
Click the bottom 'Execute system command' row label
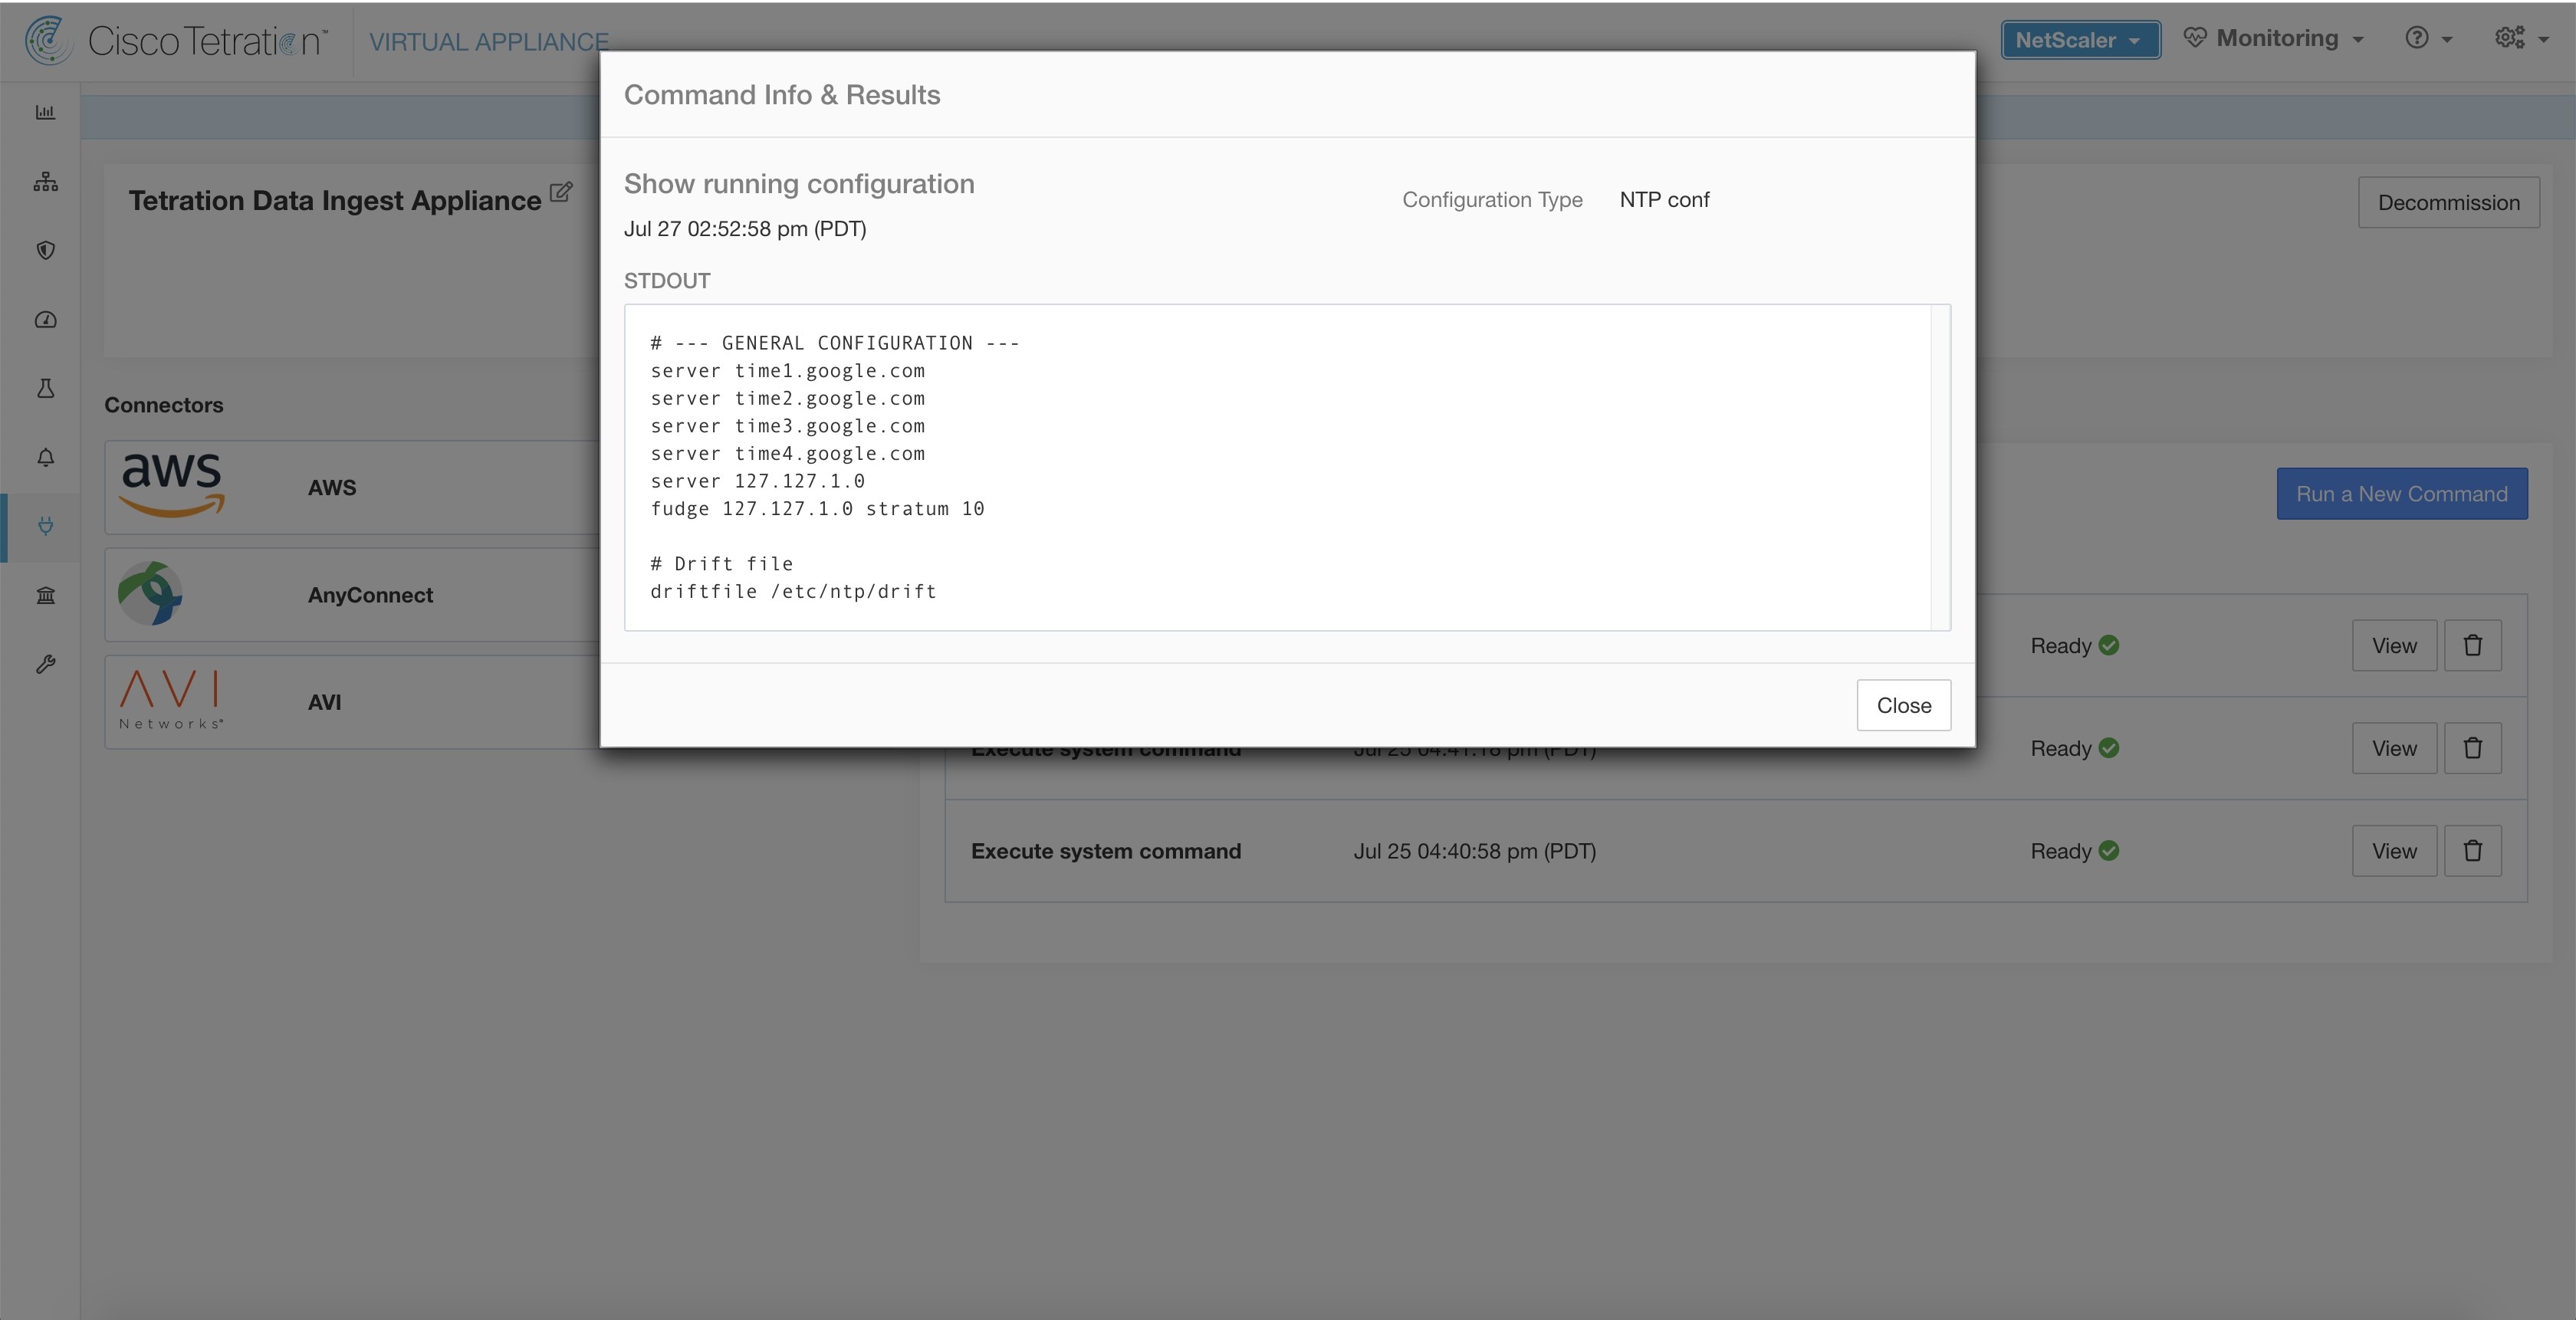(1105, 851)
